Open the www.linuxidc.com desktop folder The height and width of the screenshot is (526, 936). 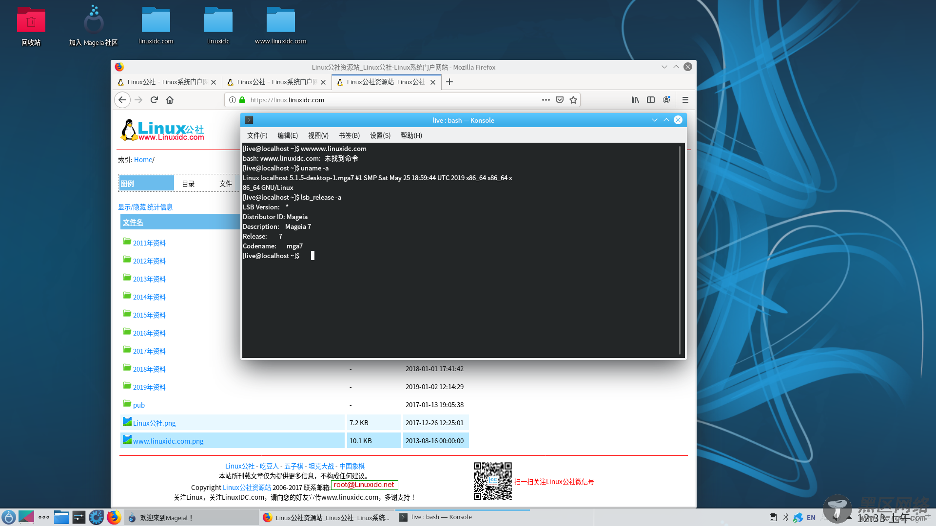pos(280,25)
